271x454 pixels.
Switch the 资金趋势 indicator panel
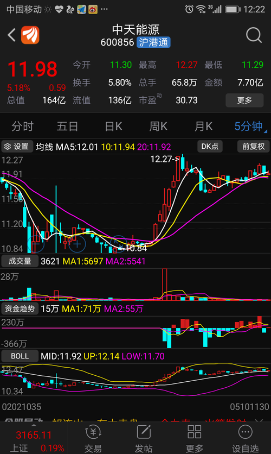[20, 308]
